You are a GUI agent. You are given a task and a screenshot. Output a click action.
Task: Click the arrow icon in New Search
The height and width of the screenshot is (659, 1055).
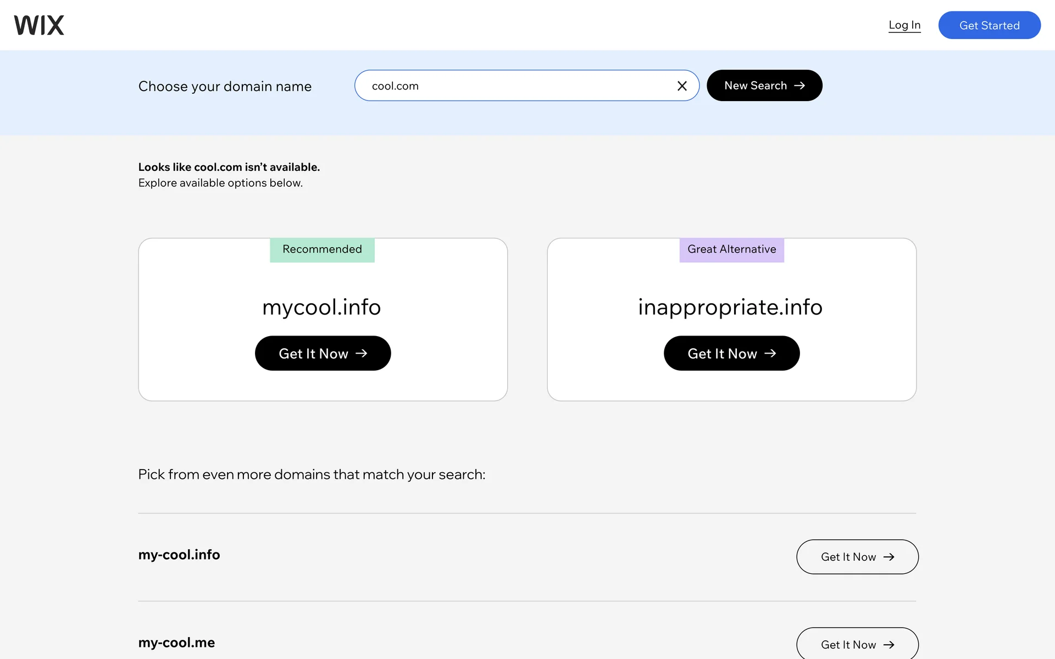[799, 86]
